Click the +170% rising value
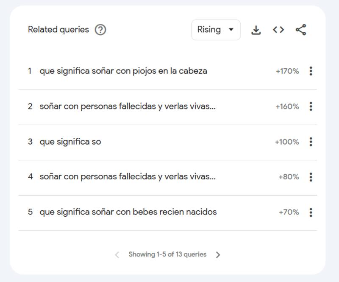Screen dimensions: 339x282 [287, 71]
